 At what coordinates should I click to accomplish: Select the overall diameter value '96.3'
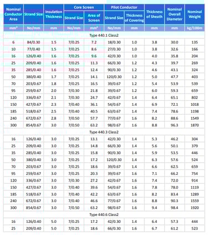point(174,125)
